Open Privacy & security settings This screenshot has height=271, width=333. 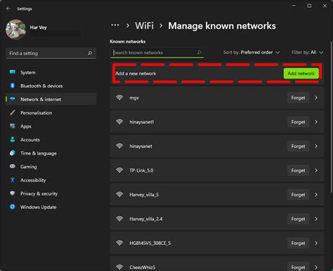click(51, 194)
